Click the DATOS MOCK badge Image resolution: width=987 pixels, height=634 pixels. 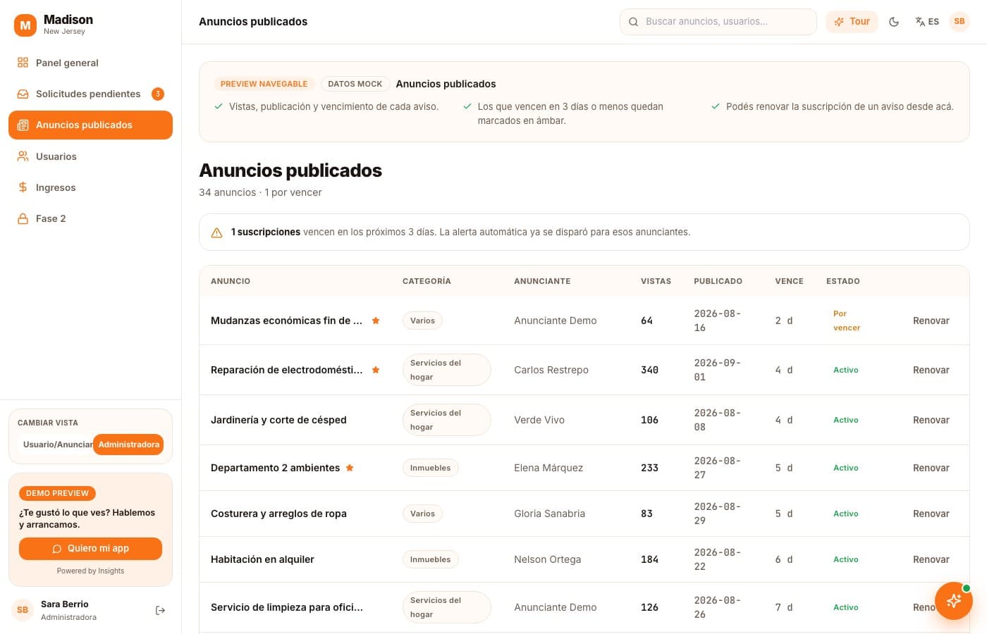coord(355,84)
